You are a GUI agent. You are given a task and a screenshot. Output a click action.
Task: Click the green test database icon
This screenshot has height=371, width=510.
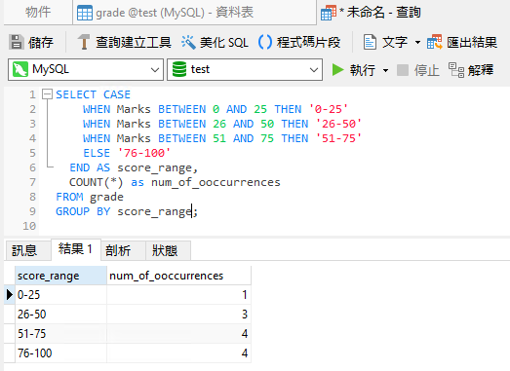tap(179, 69)
